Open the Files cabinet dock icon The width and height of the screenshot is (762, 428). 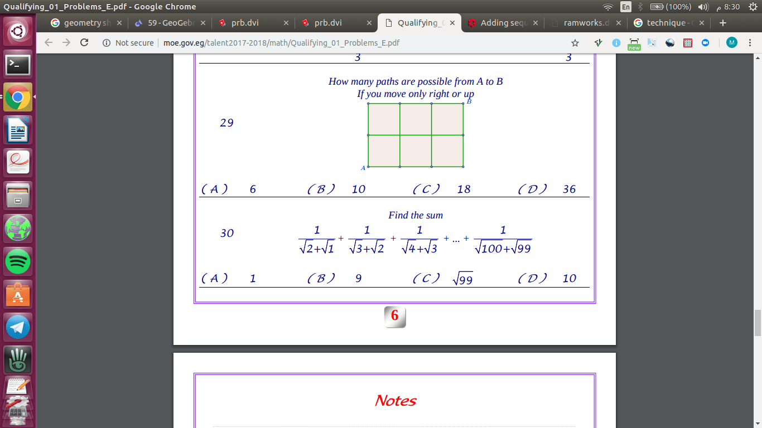tap(18, 196)
